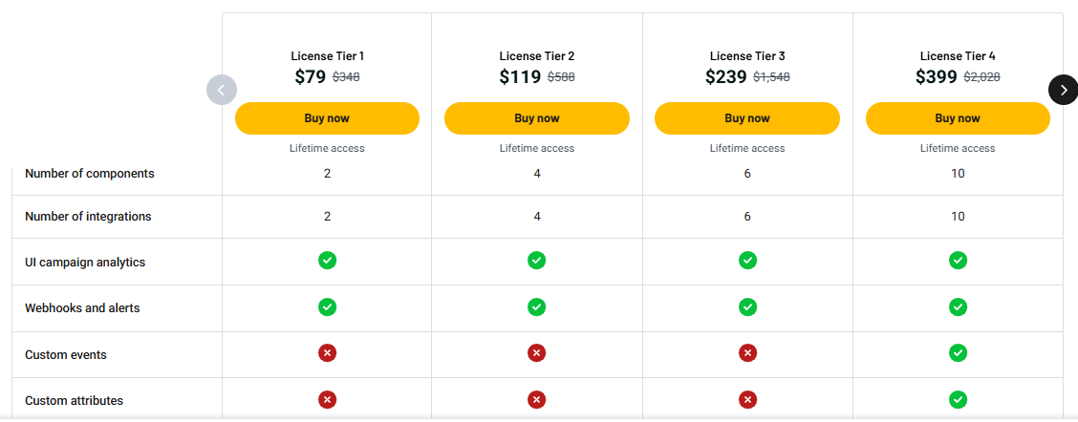This screenshot has height=422, width=1078.
Task: Select Buy now for License Tier 3
Action: (746, 118)
